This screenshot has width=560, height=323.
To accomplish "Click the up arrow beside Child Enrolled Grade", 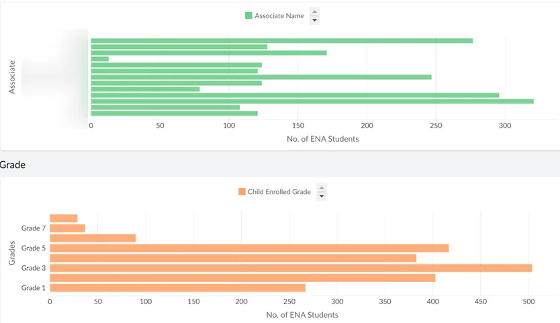I will (322, 188).
